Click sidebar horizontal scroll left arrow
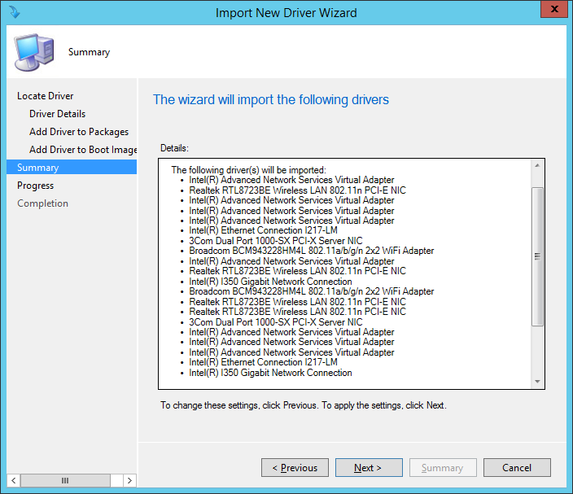The image size is (573, 494). (14, 480)
